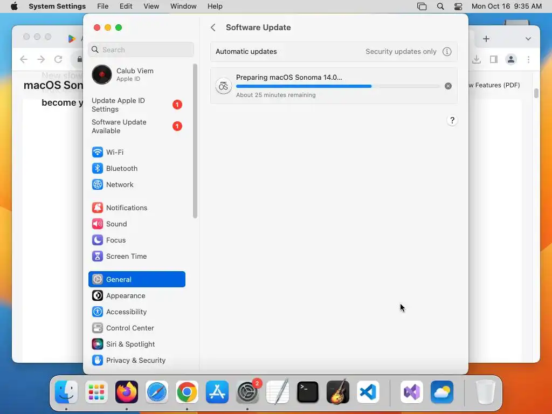Click the macOS Sonoma update progress bar
552x414 pixels.
tap(338, 86)
